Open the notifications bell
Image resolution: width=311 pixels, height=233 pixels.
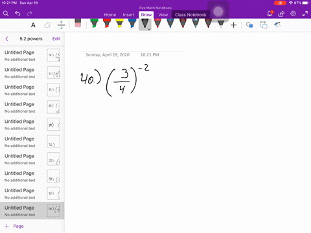point(270,14)
